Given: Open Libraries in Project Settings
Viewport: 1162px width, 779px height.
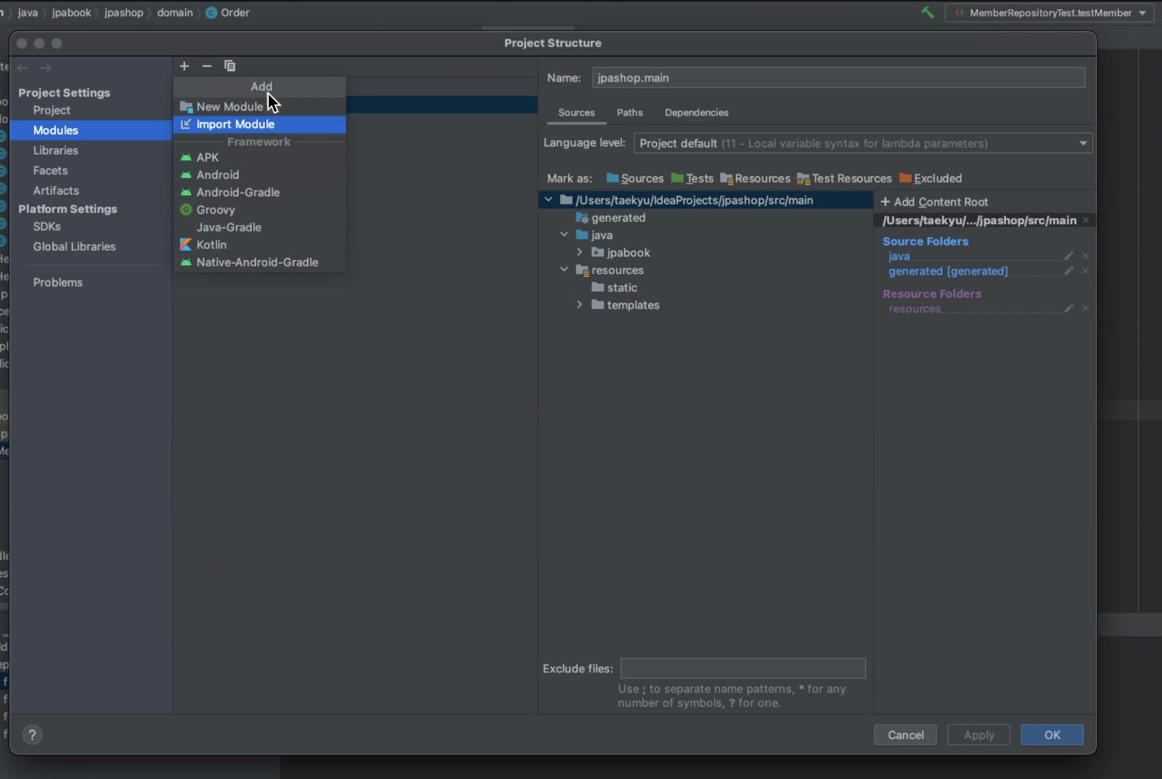Looking at the screenshot, I should [56, 150].
